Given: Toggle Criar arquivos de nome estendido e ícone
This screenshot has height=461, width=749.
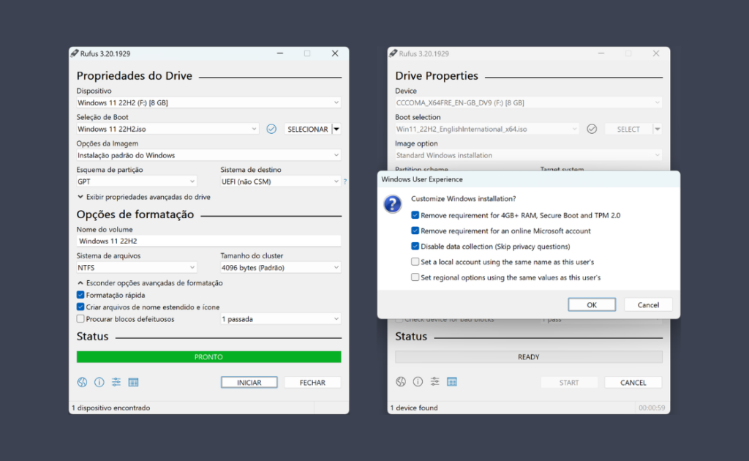Looking at the screenshot, I should [80, 307].
